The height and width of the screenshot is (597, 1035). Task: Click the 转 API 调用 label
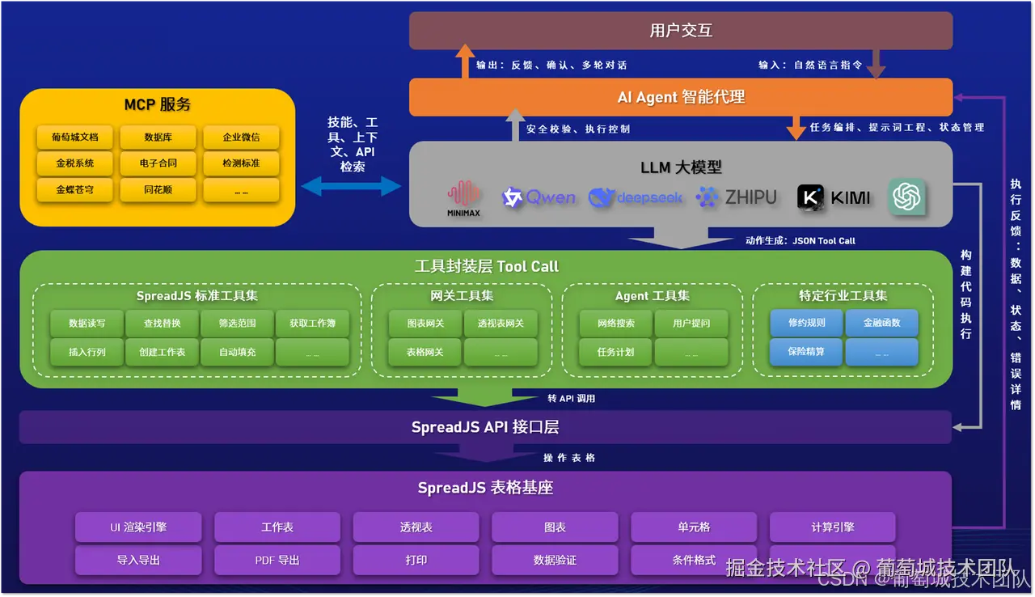[571, 398]
